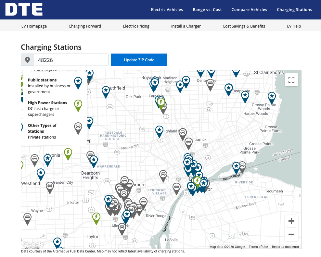This screenshot has height=257, width=321.
Task: Click the map fullscreen toggle icon
Action: [291, 80]
